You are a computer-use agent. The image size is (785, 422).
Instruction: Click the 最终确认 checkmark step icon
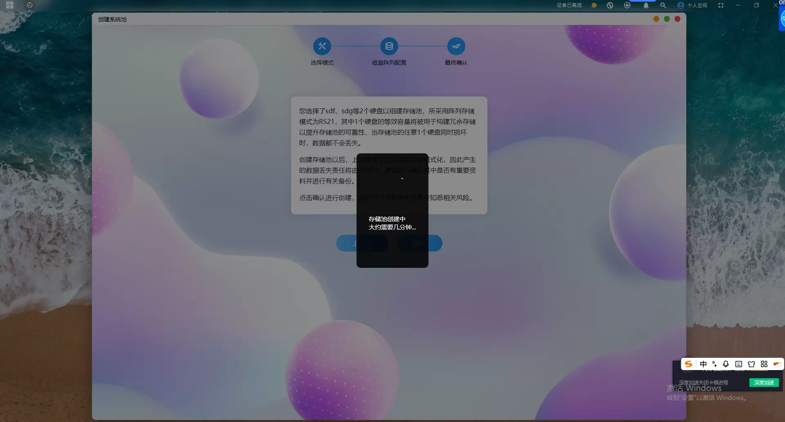tap(456, 46)
